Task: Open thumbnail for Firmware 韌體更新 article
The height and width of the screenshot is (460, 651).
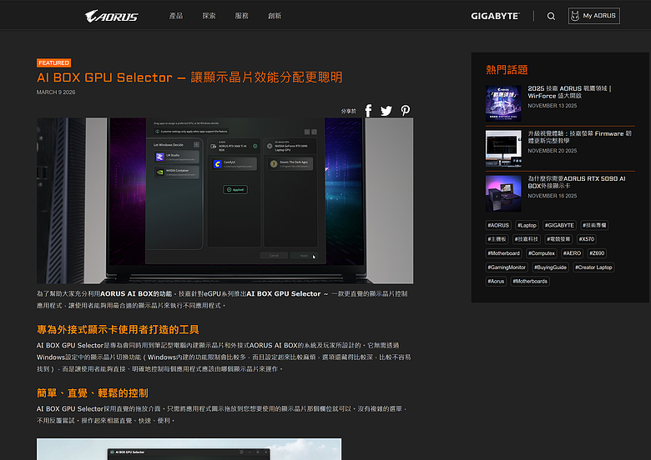Action: click(503, 148)
